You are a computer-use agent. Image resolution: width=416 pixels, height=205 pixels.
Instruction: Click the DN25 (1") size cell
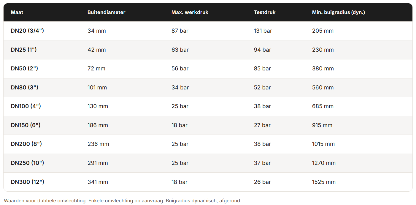coord(24,50)
